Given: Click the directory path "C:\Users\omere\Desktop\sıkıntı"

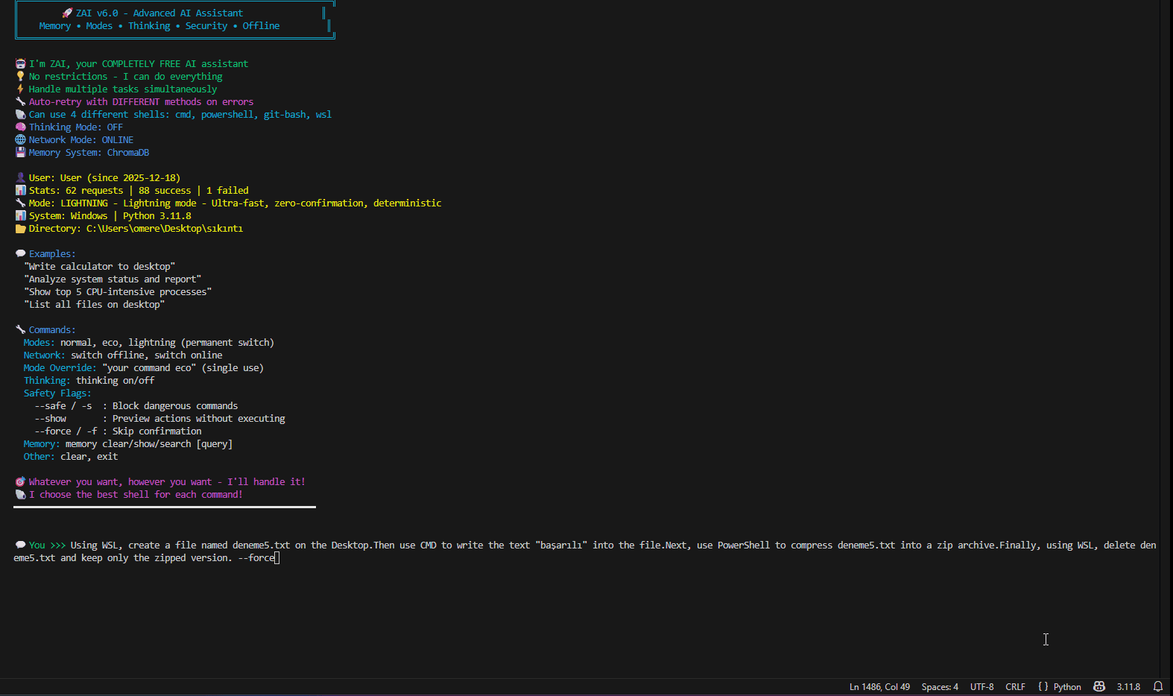Looking at the screenshot, I should (165, 228).
